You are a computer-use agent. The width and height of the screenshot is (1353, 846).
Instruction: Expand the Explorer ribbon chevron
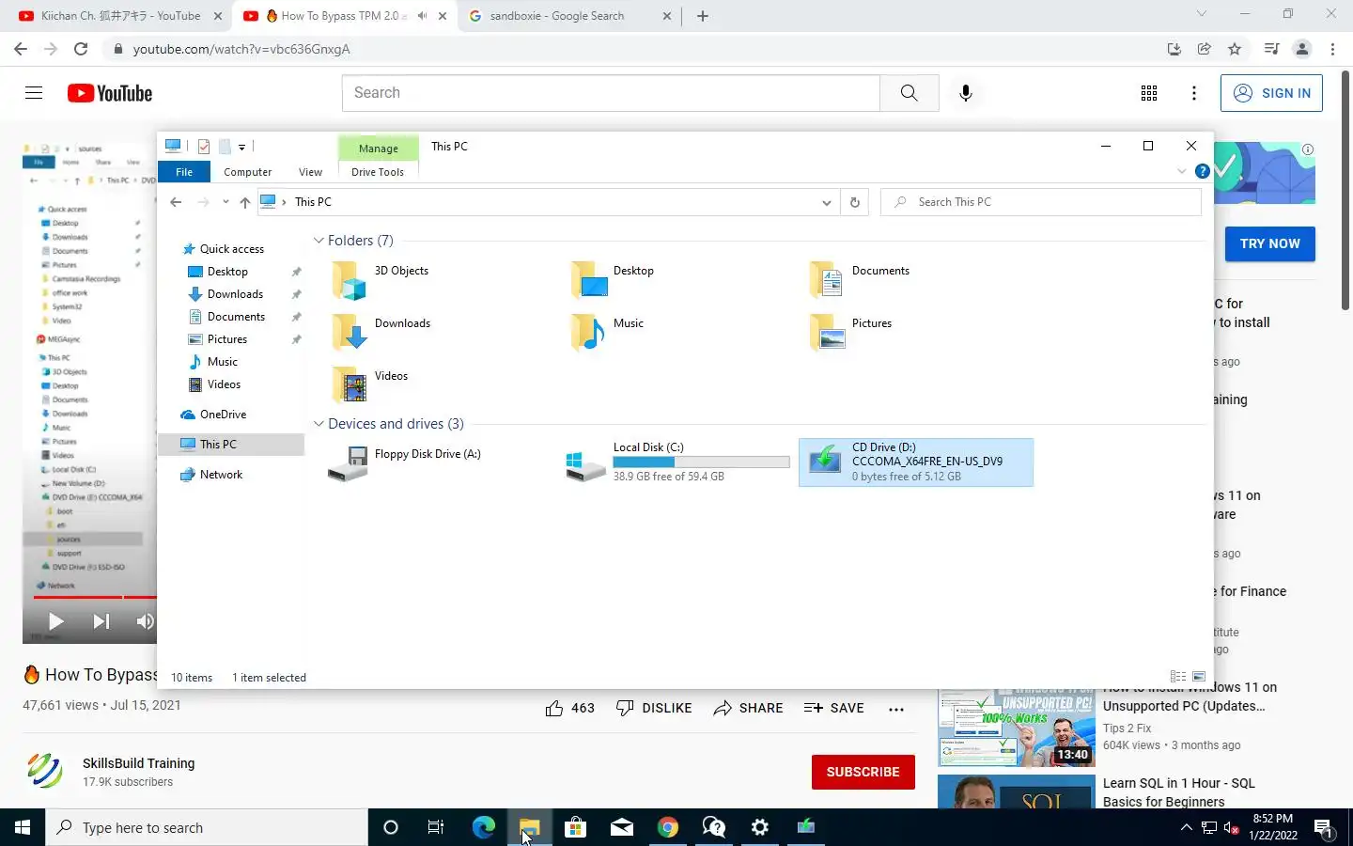[x=1182, y=171]
